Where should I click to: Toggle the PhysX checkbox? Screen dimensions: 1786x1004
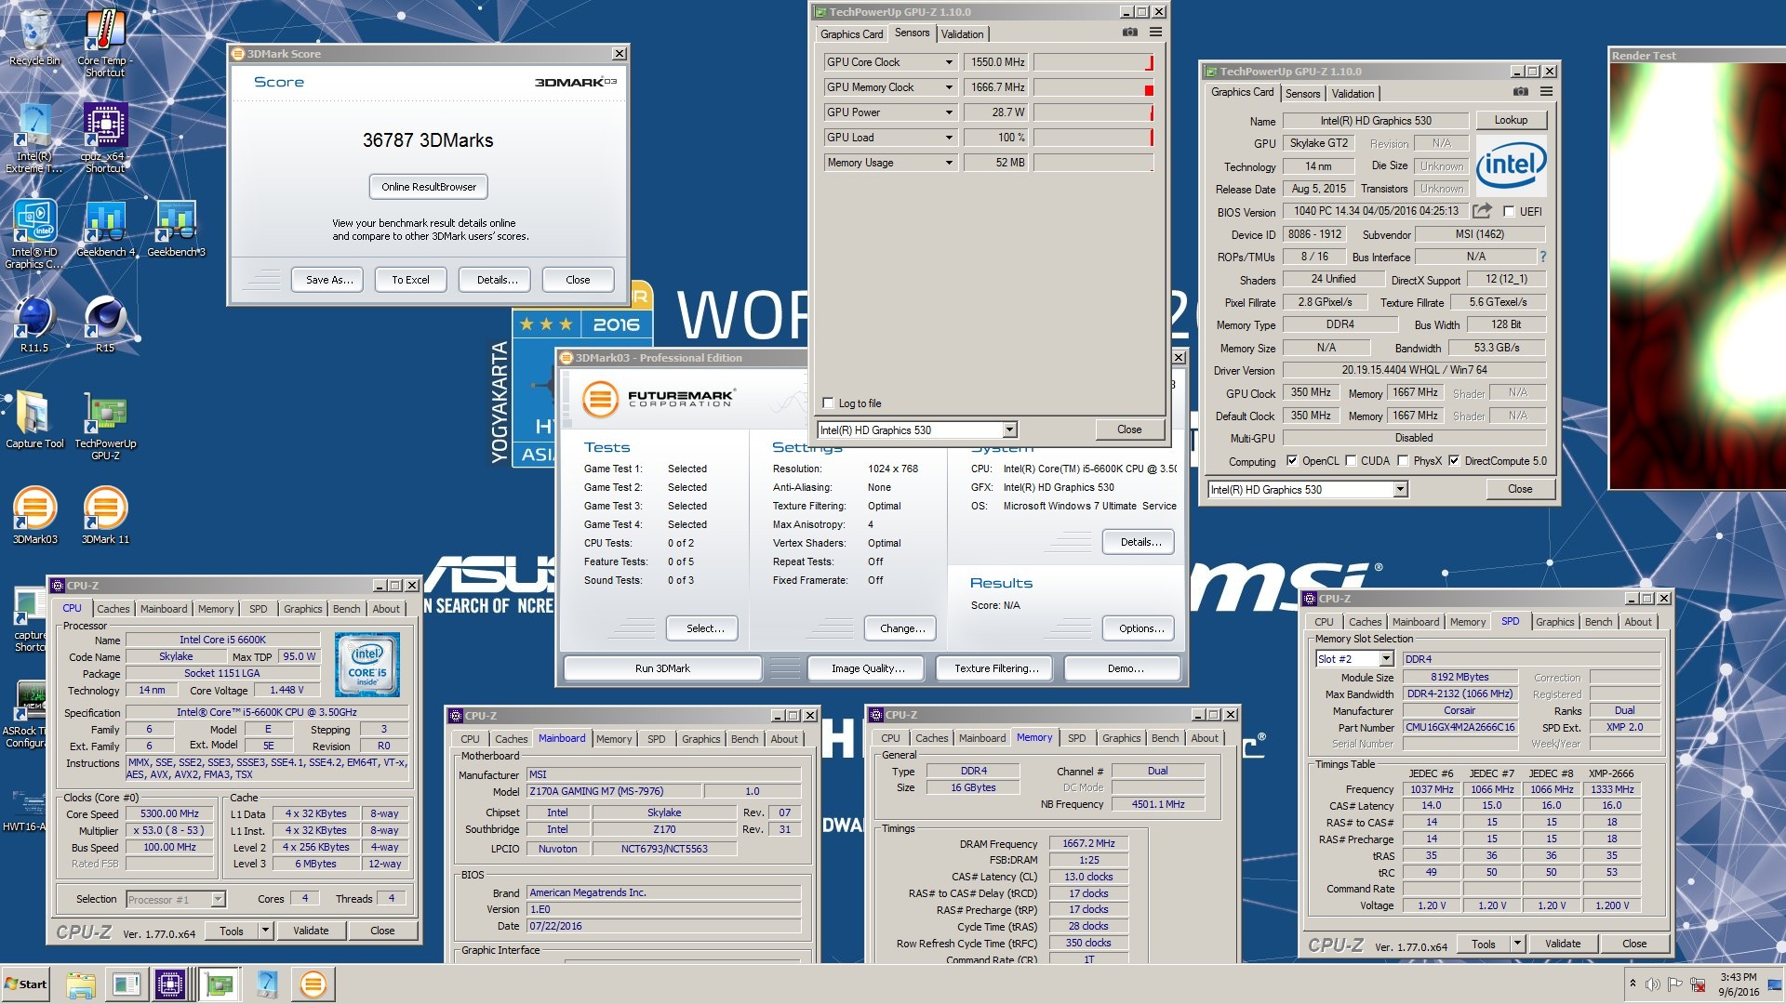tap(1403, 461)
